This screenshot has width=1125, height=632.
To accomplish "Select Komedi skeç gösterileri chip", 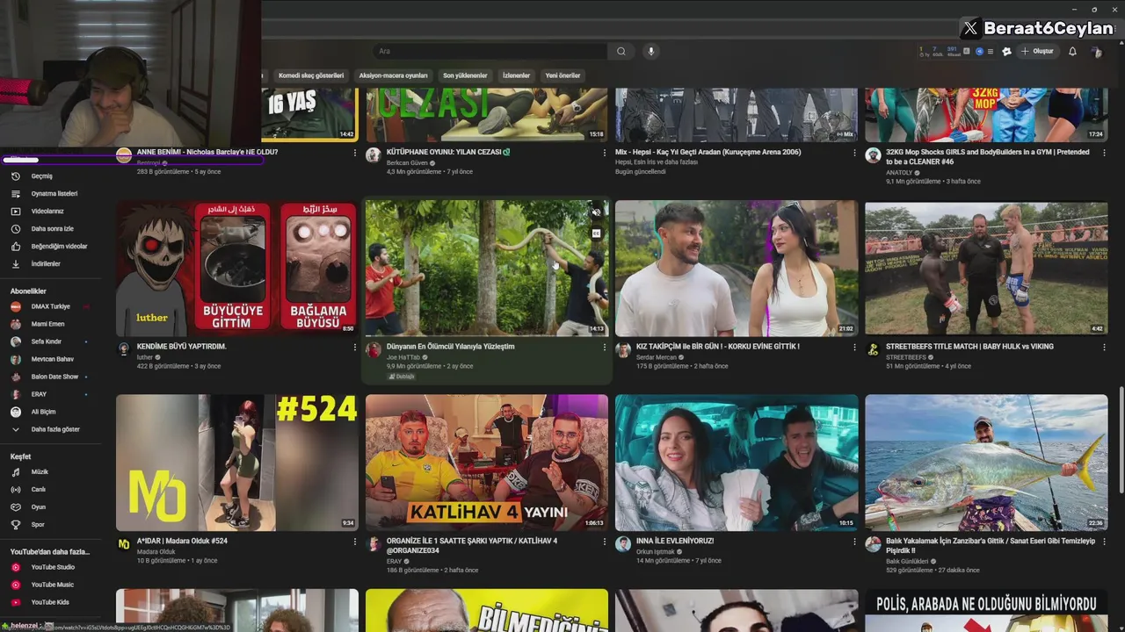I will (x=311, y=75).
